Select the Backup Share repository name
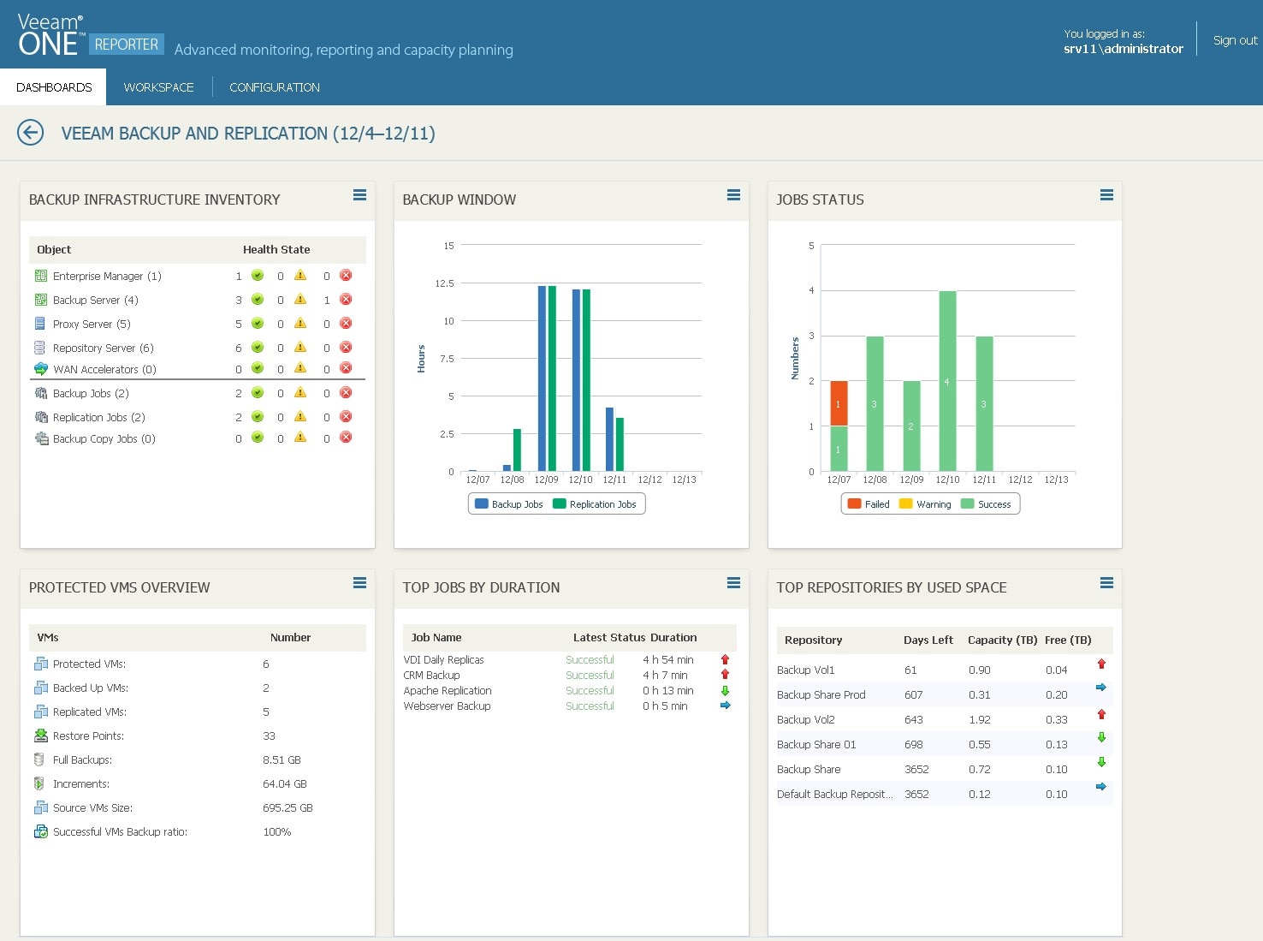Screen dimensions: 1263x941 click(809, 770)
